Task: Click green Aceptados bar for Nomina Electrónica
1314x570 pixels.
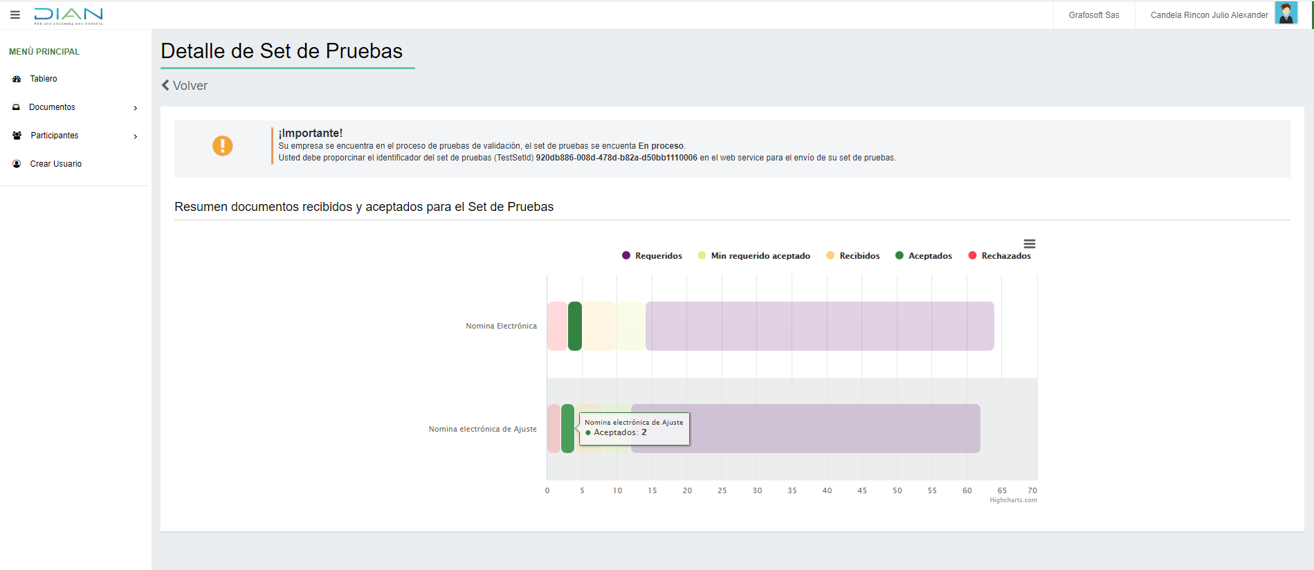Action: click(574, 326)
